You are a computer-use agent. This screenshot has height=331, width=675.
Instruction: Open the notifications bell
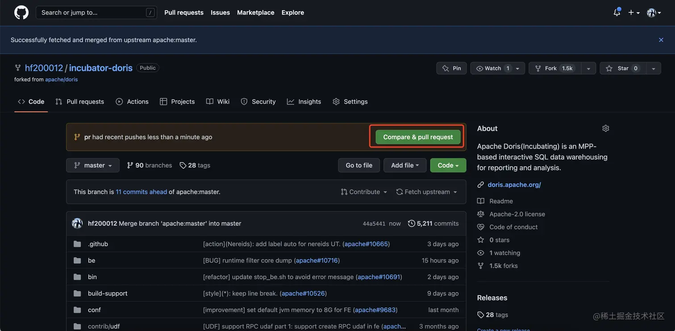(x=617, y=12)
